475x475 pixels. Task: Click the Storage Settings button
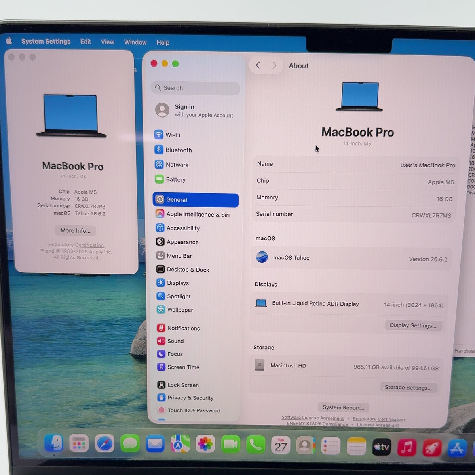tap(408, 388)
